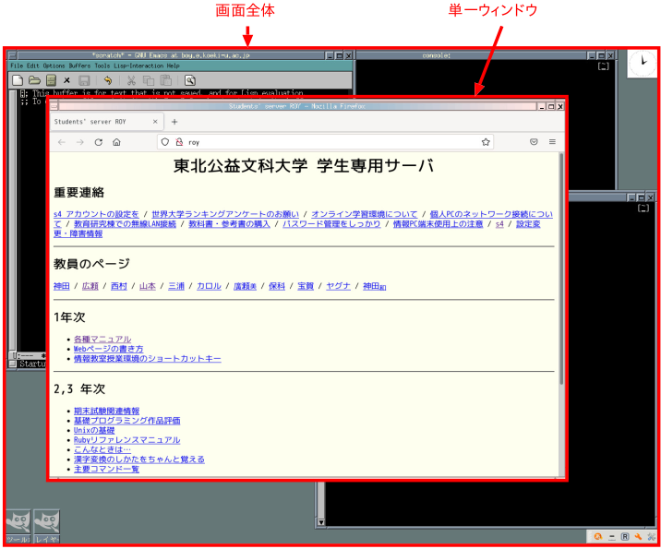661x549 pixels.
Task: Open the Emacs Edit menu
Action: click(33, 66)
